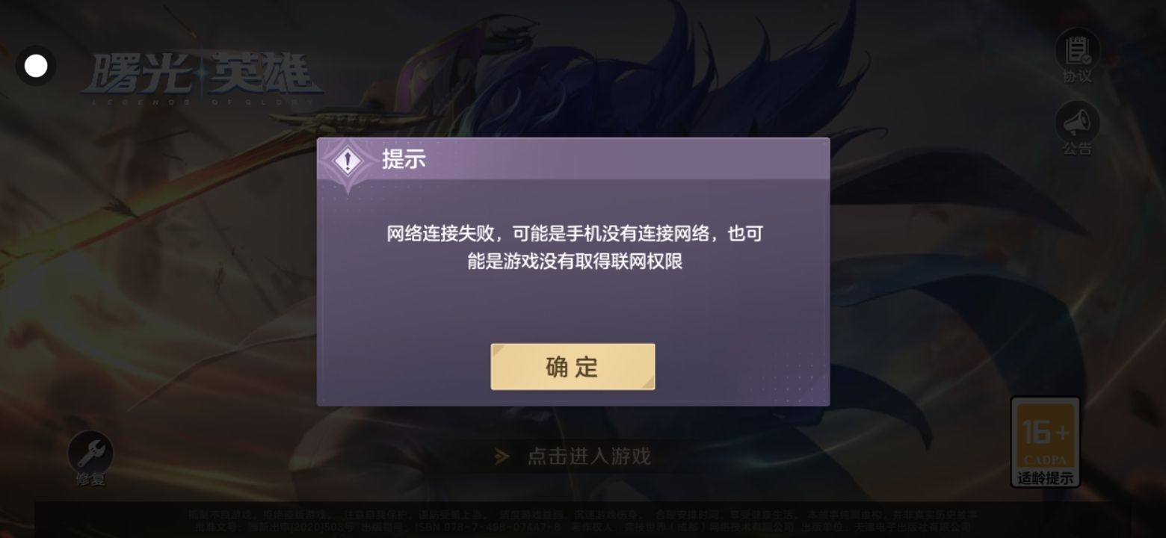The height and width of the screenshot is (538, 1166).
Task: Tap the white circle floating button
Action: [36, 66]
